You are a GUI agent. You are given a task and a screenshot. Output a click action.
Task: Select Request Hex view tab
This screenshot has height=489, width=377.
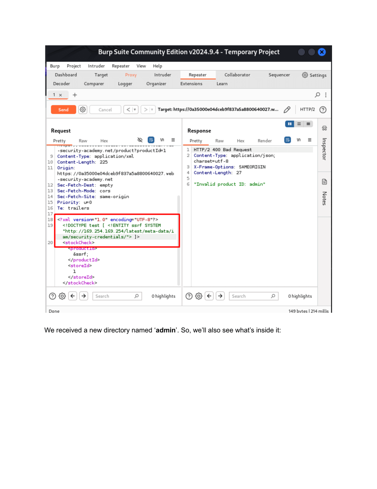coord(104,141)
